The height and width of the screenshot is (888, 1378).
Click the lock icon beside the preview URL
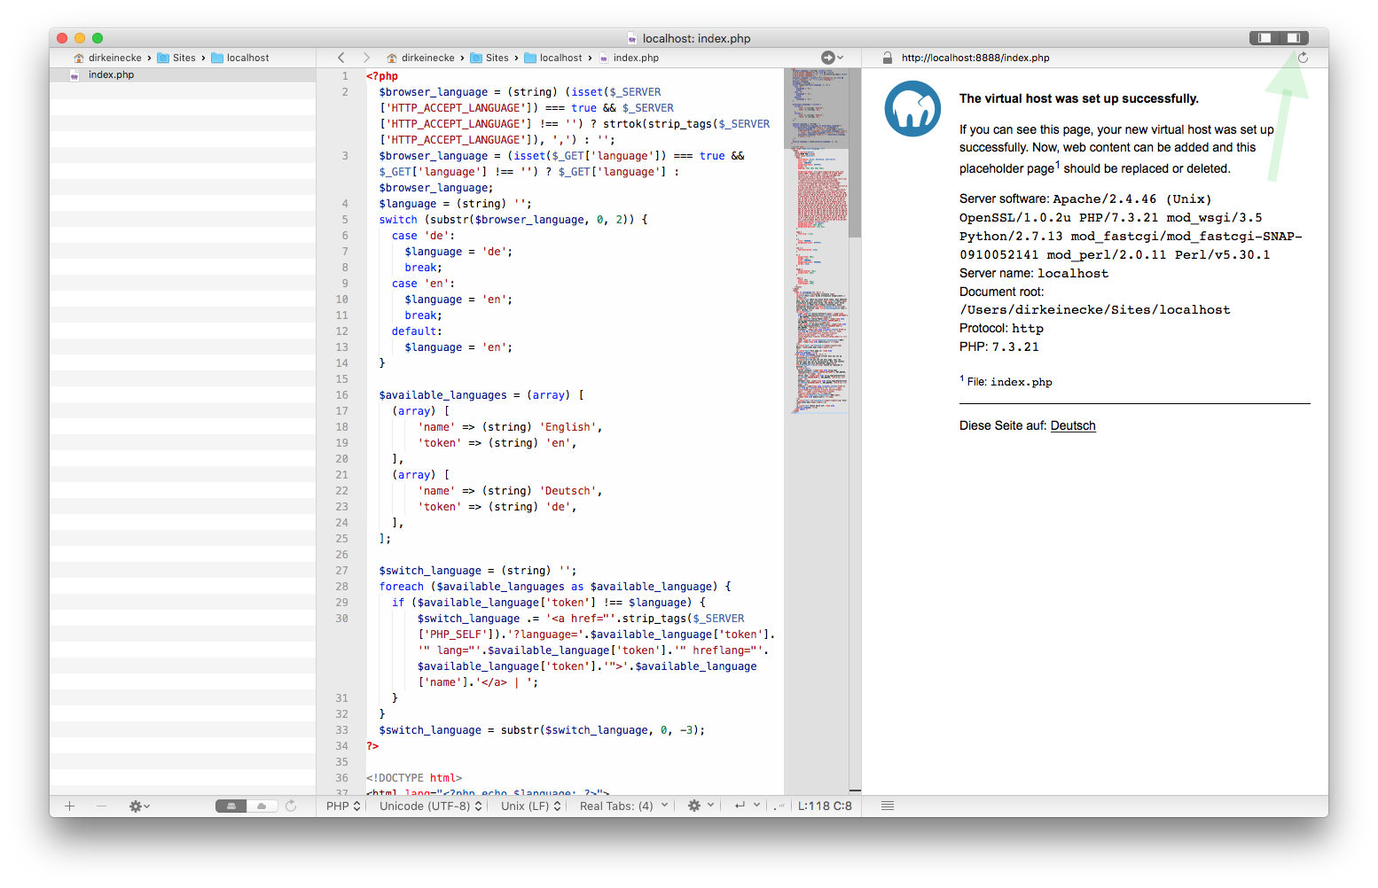(x=887, y=57)
